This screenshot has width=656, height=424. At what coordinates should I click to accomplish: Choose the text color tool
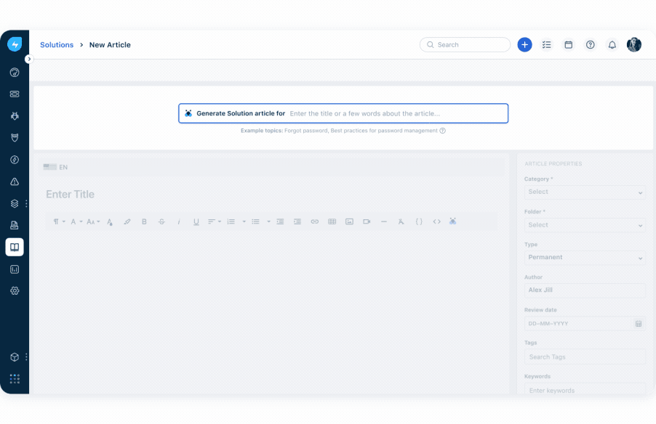click(110, 222)
